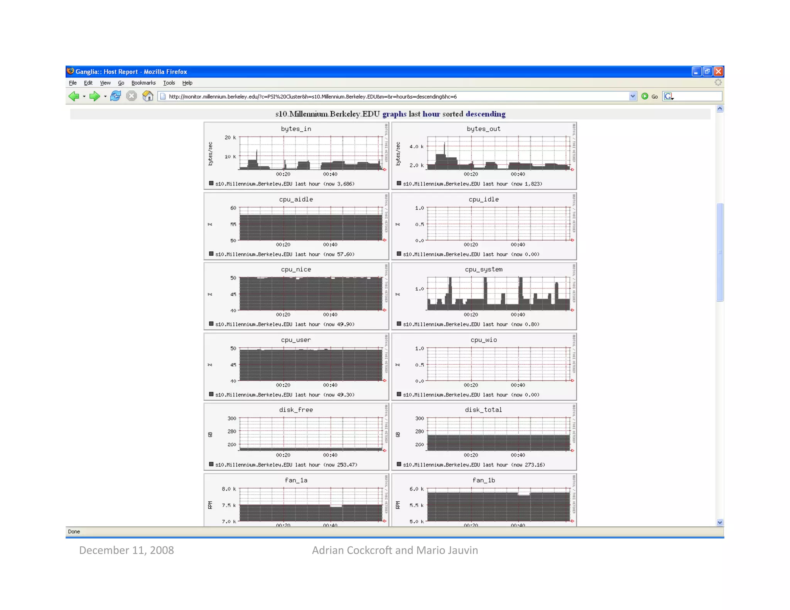Click the Google search engine icon
790x610 pixels.
tap(668, 96)
